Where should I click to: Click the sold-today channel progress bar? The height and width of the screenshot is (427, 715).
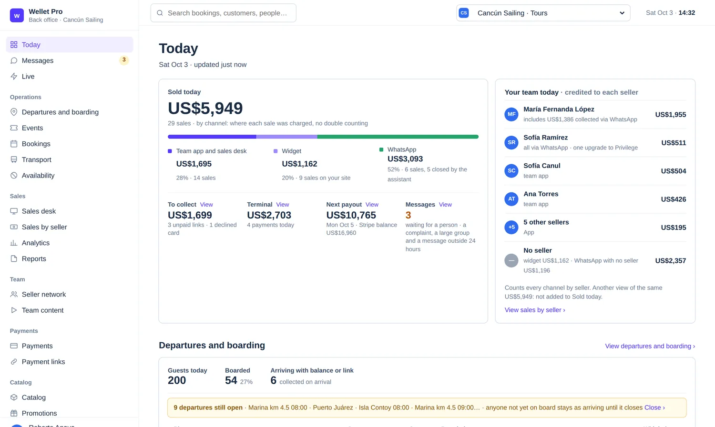[323, 137]
